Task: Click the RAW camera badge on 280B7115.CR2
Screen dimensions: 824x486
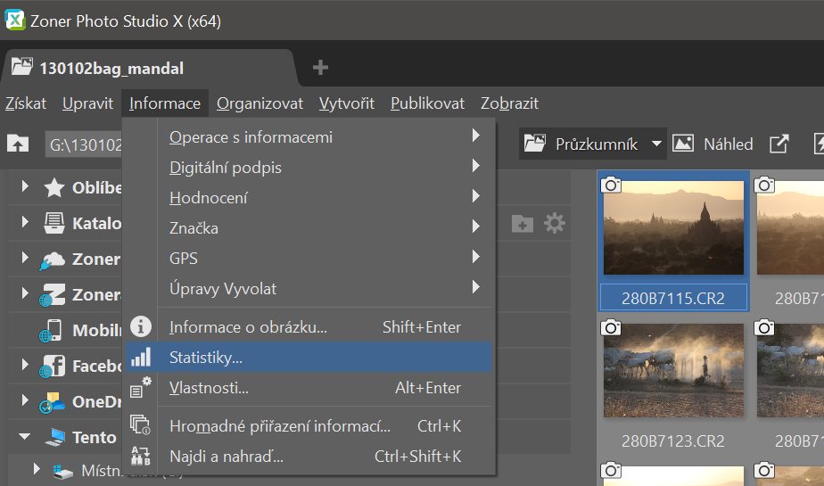Action: [x=611, y=185]
